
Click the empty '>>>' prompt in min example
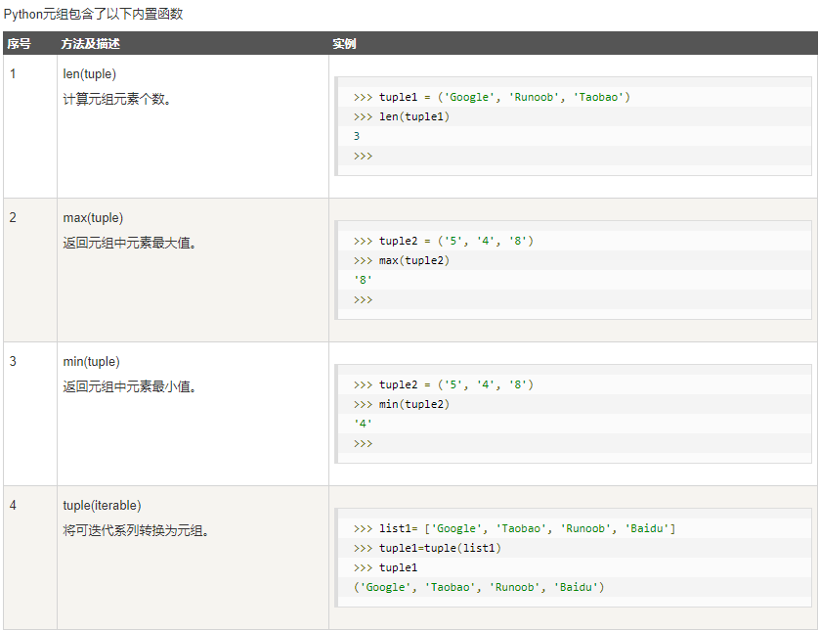tap(363, 443)
